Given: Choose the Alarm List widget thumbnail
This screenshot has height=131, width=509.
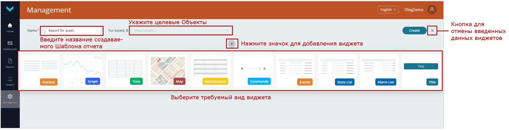Looking at the screenshot, I should pos(379,71).
